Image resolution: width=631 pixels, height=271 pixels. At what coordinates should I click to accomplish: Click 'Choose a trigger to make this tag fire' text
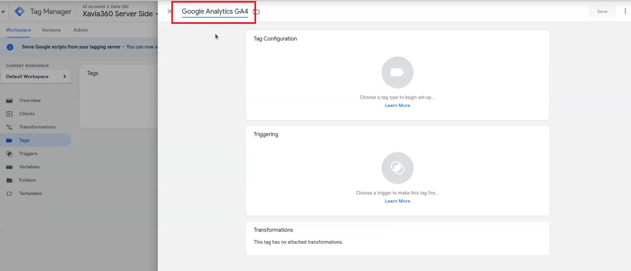(397, 193)
